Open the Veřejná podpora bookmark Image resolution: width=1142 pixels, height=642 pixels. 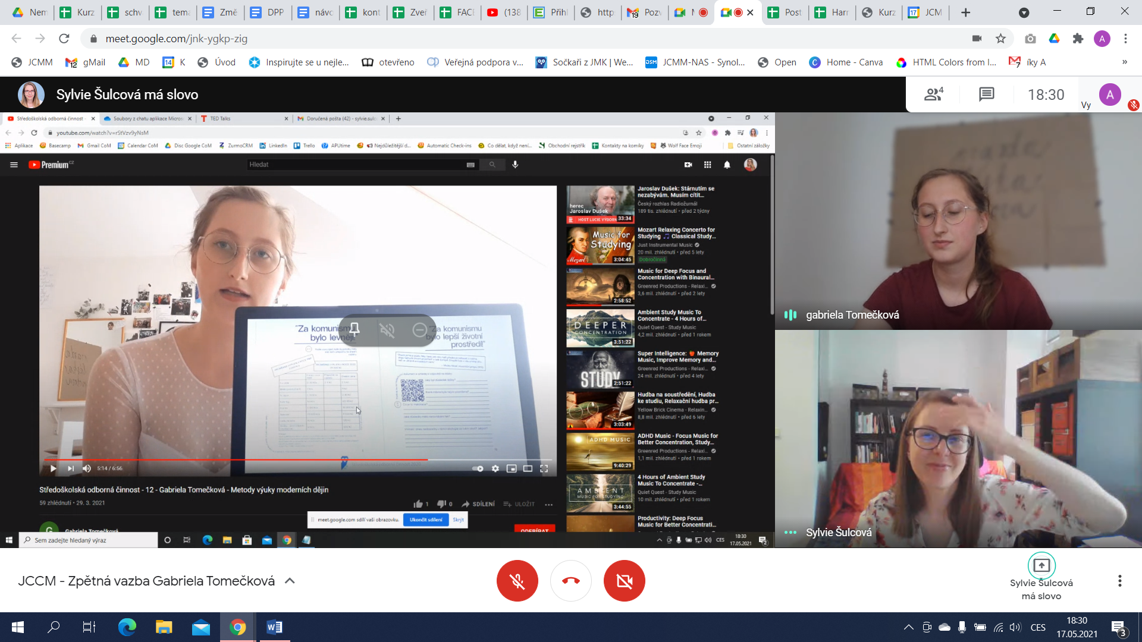pyautogui.click(x=475, y=62)
